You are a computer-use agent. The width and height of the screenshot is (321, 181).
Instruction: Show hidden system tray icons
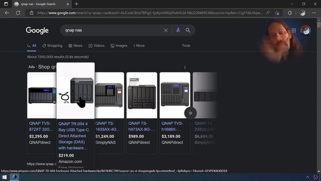[x=307, y=177]
